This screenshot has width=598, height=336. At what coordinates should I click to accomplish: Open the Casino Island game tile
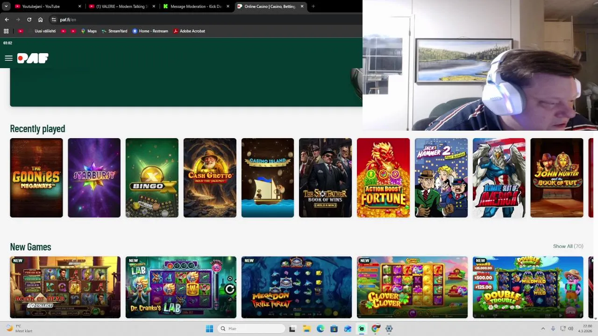click(268, 178)
